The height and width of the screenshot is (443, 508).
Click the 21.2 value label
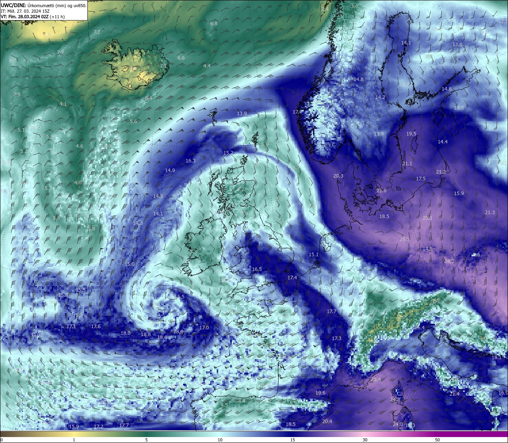tap(441, 172)
